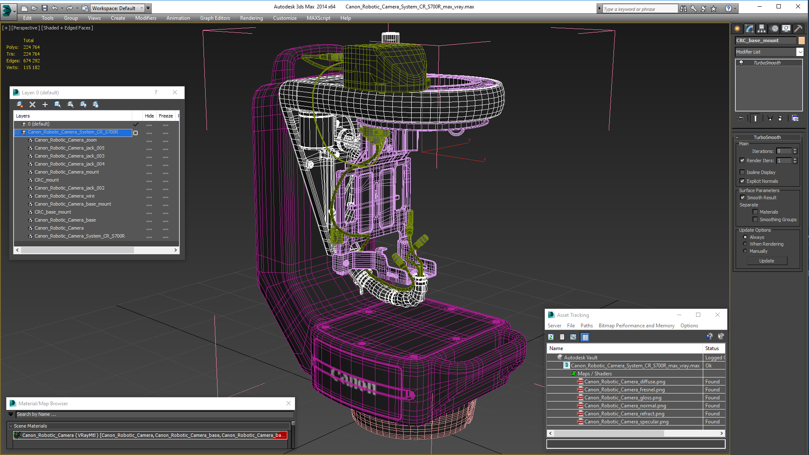Image resolution: width=809 pixels, height=455 pixels.
Task: Open the Infocenter search binoculars
Action: point(683,8)
